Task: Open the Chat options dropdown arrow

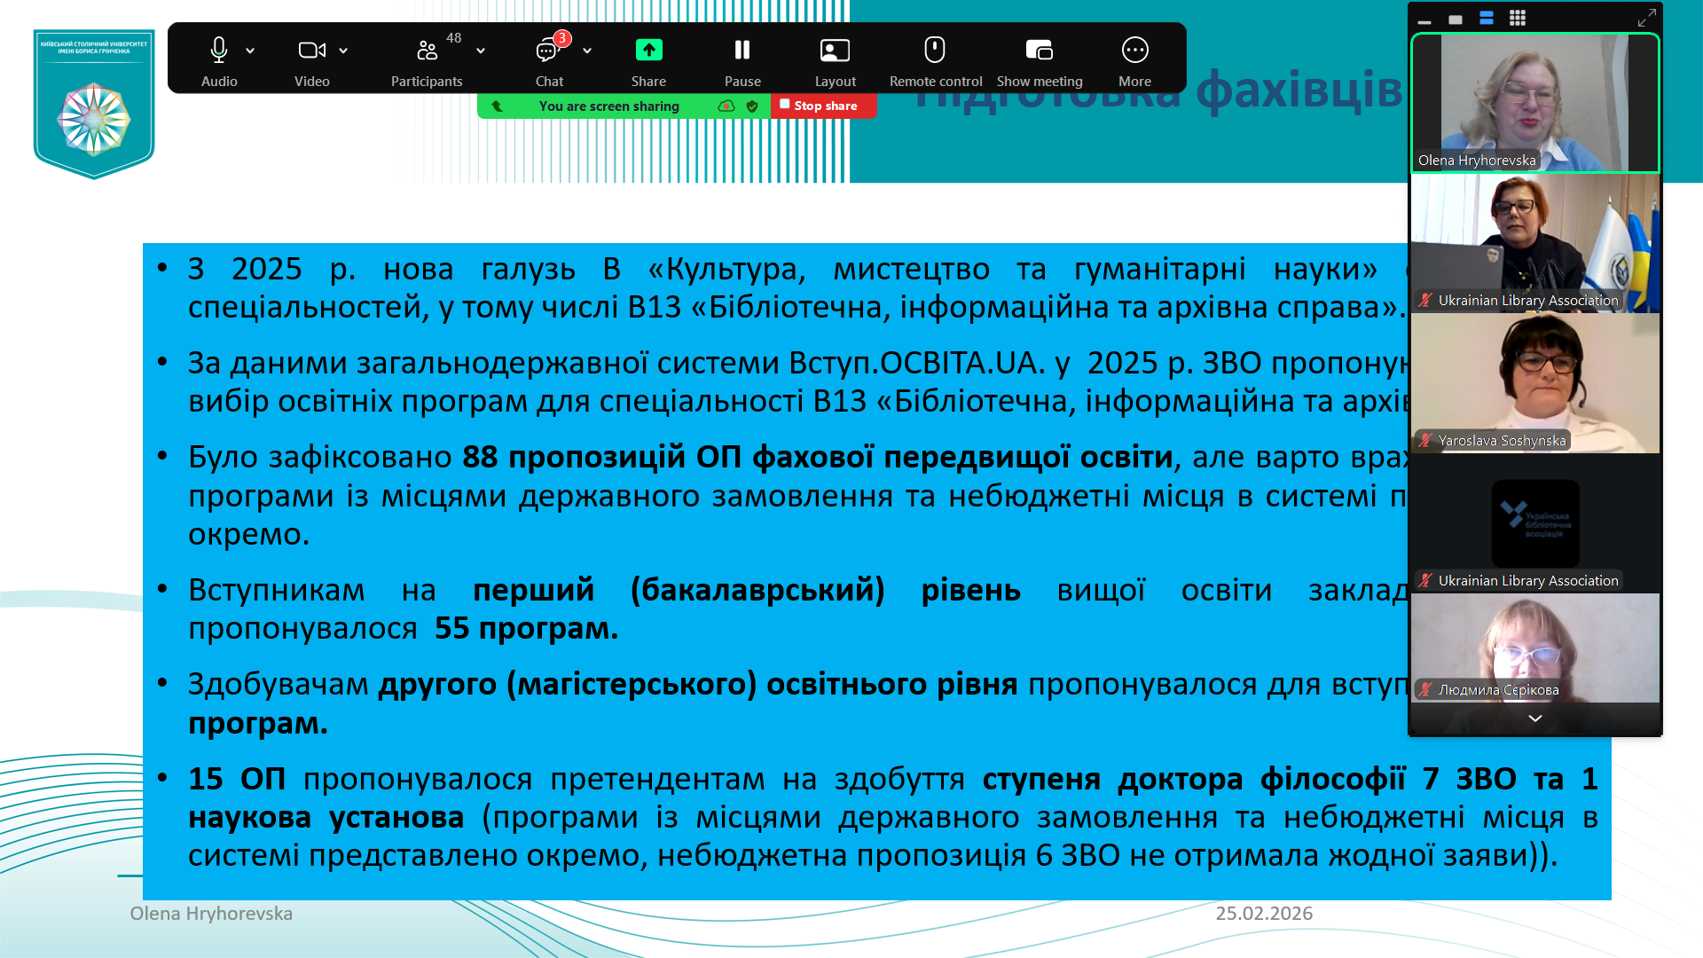Action: 587,51
